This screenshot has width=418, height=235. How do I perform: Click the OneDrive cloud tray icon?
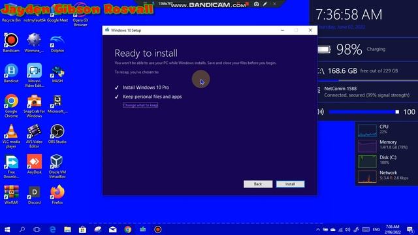(x=333, y=229)
